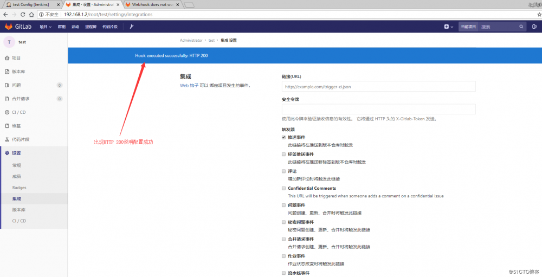Click the plus new item icon
Screen dimensions: 542x277
tap(446, 27)
